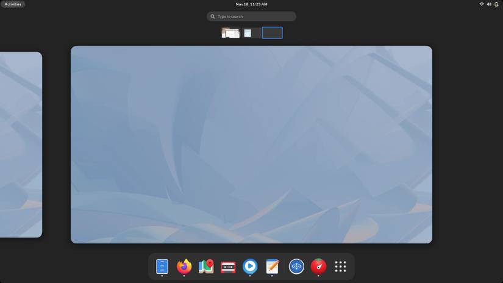Show all applications grid

pyautogui.click(x=340, y=267)
